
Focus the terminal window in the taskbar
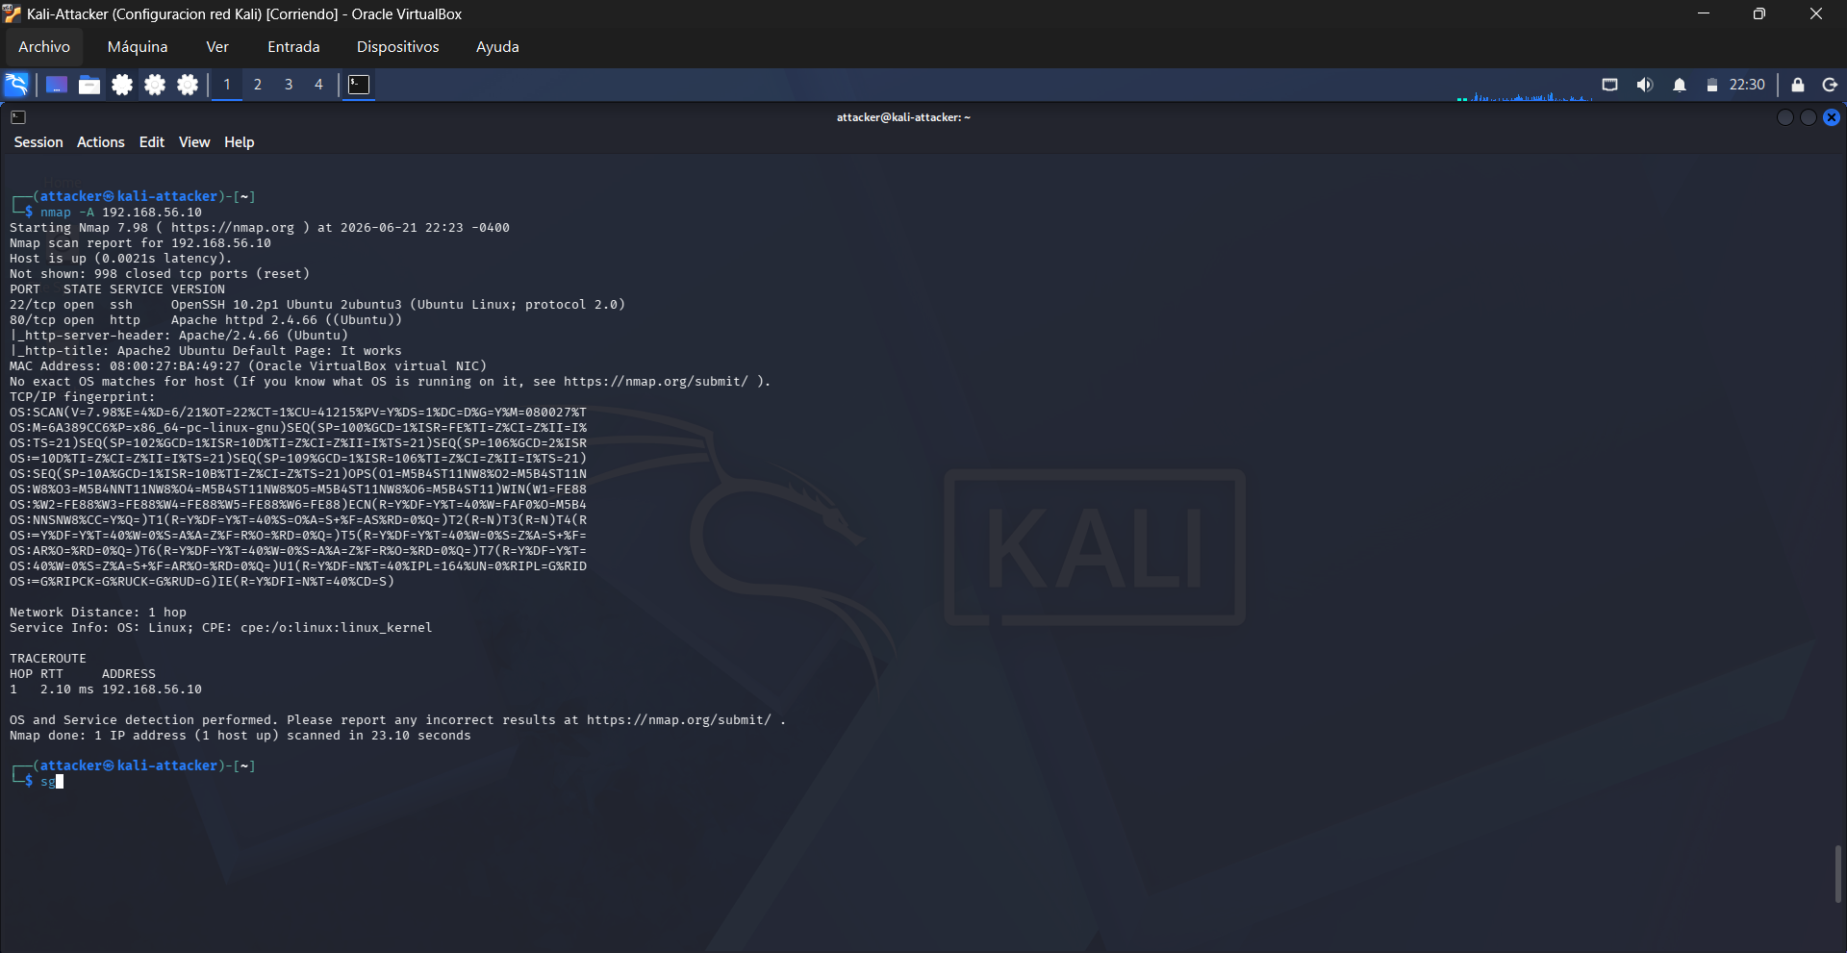coord(359,85)
